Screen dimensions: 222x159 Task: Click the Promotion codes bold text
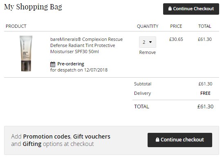[x=47, y=137]
